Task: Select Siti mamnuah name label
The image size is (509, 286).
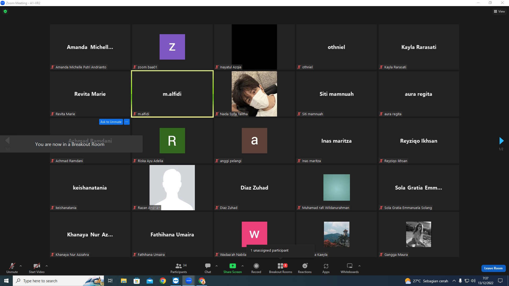Action: point(313,114)
